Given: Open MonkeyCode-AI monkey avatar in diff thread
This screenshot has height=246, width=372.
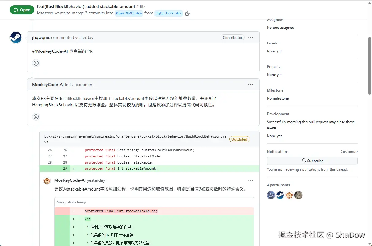Looking at the screenshot, I should click(47, 181).
